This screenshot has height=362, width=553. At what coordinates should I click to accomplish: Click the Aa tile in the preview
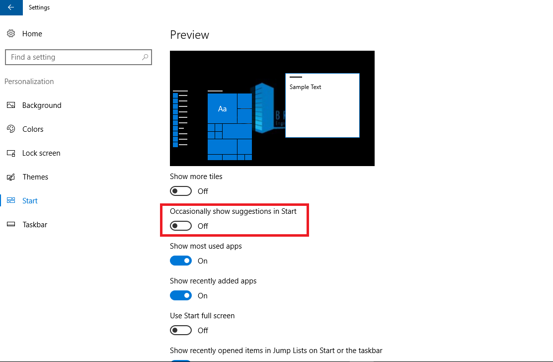click(222, 108)
